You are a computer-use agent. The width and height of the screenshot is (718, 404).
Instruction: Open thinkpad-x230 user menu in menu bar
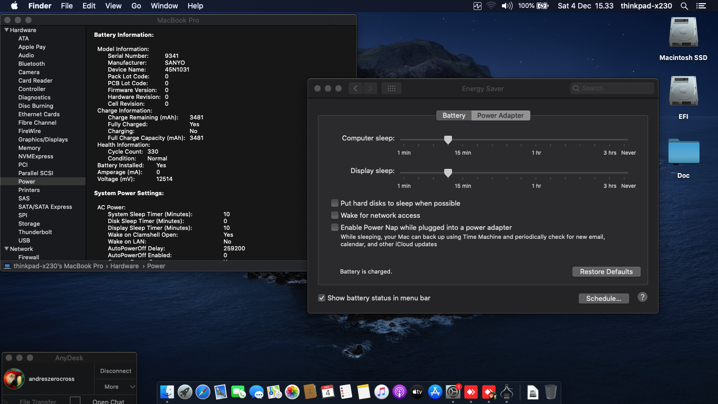click(x=647, y=6)
